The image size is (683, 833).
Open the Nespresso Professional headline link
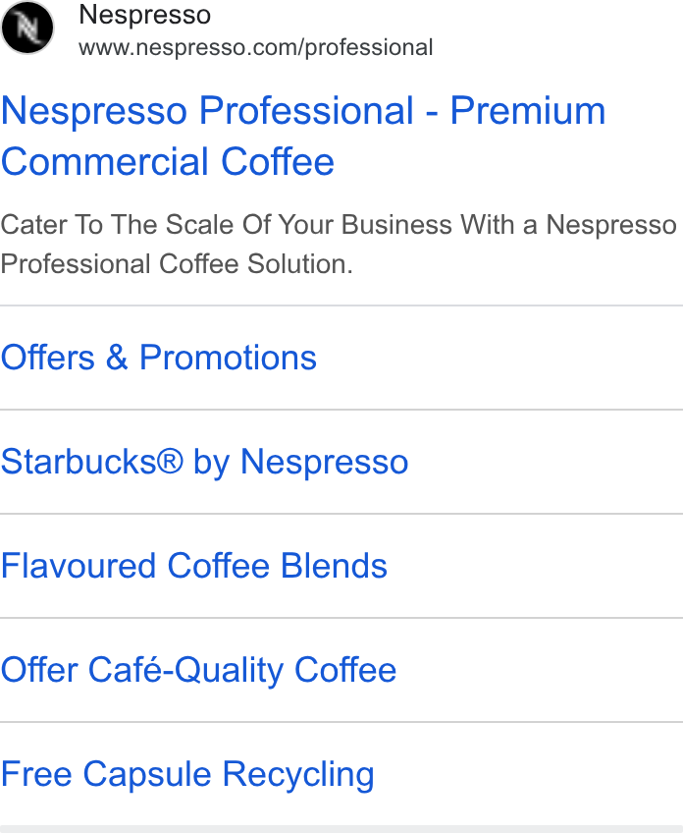click(x=303, y=136)
